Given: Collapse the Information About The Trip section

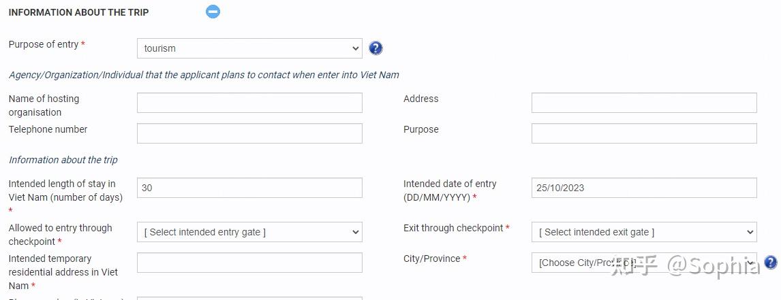Looking at the screenshot, I should pos(213,12).
